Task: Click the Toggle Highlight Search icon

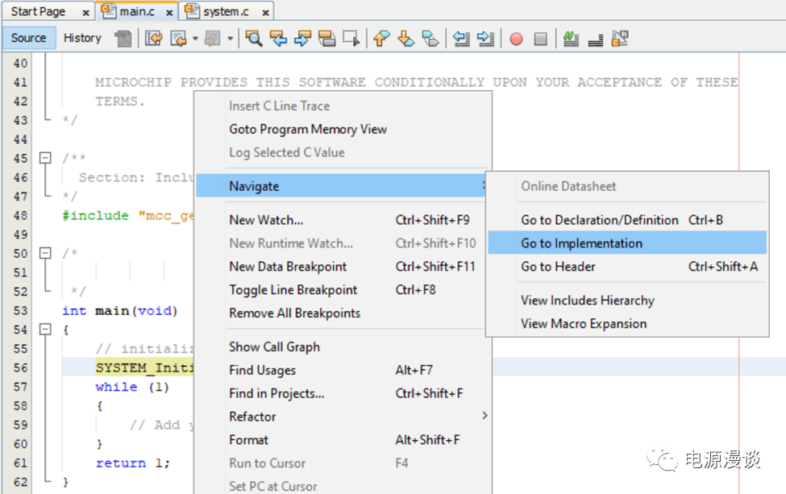Action: (x=326, y=38)
